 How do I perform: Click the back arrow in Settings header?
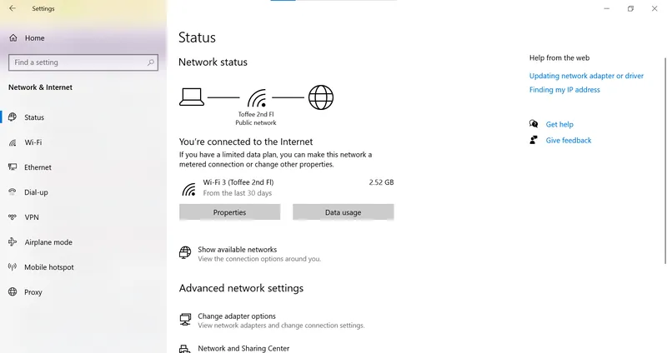pyautogui.click(x=13, y=8)
